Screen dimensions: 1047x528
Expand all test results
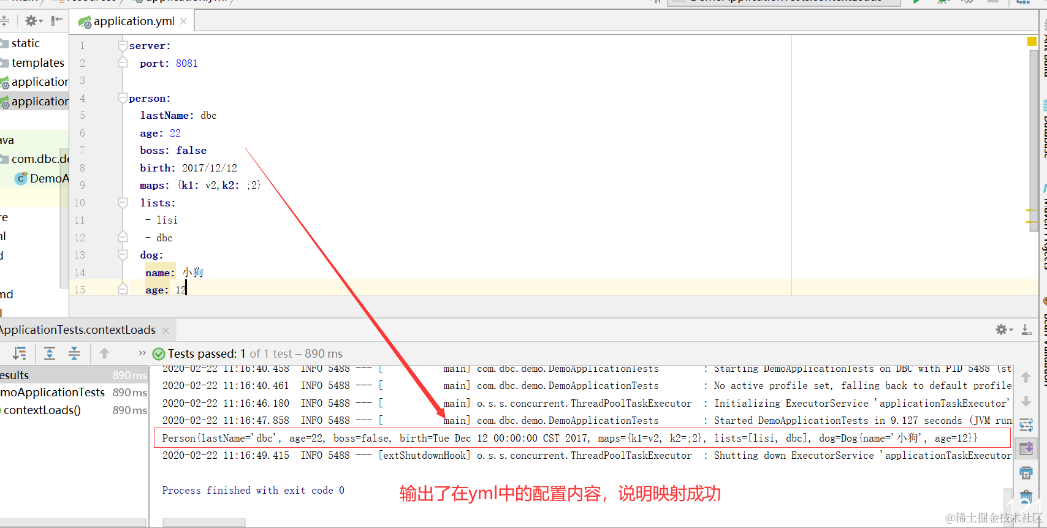tap(50, 353)
